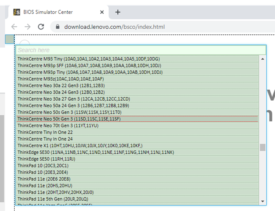Select ThinkCentre M93 Tiny (10A0,10A1...)
This screenshot has height=211, width=275.
(x=137, y=59)
